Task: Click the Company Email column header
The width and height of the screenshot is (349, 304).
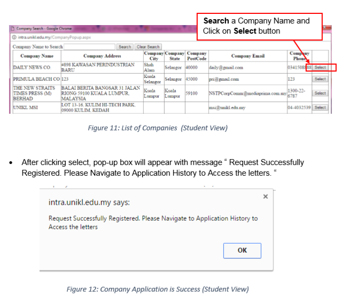Action: pyautogui.click(x=248, y=56)
